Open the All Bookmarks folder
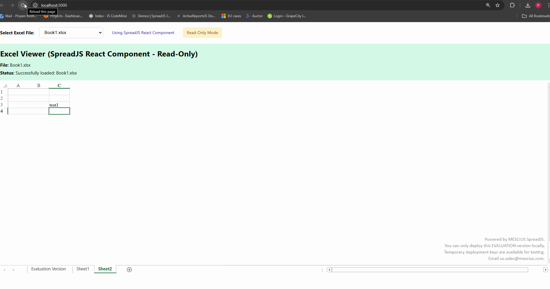Screen dimensions: 550x289 click(536, 16)
